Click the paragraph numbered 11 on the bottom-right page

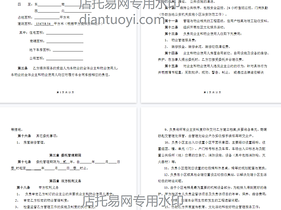216,168
